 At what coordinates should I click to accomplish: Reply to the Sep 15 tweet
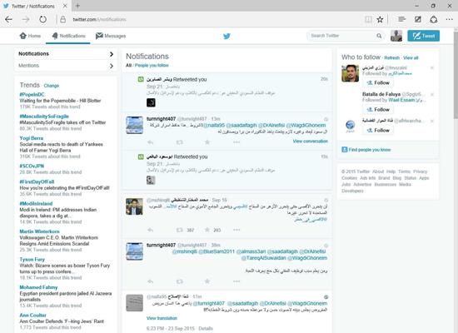tap(151, 230)
